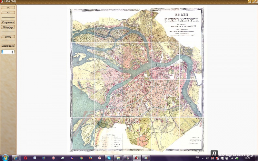Open the Opera browser from the taskbar
Screen dimensions: 258x161
pos(25,158)
